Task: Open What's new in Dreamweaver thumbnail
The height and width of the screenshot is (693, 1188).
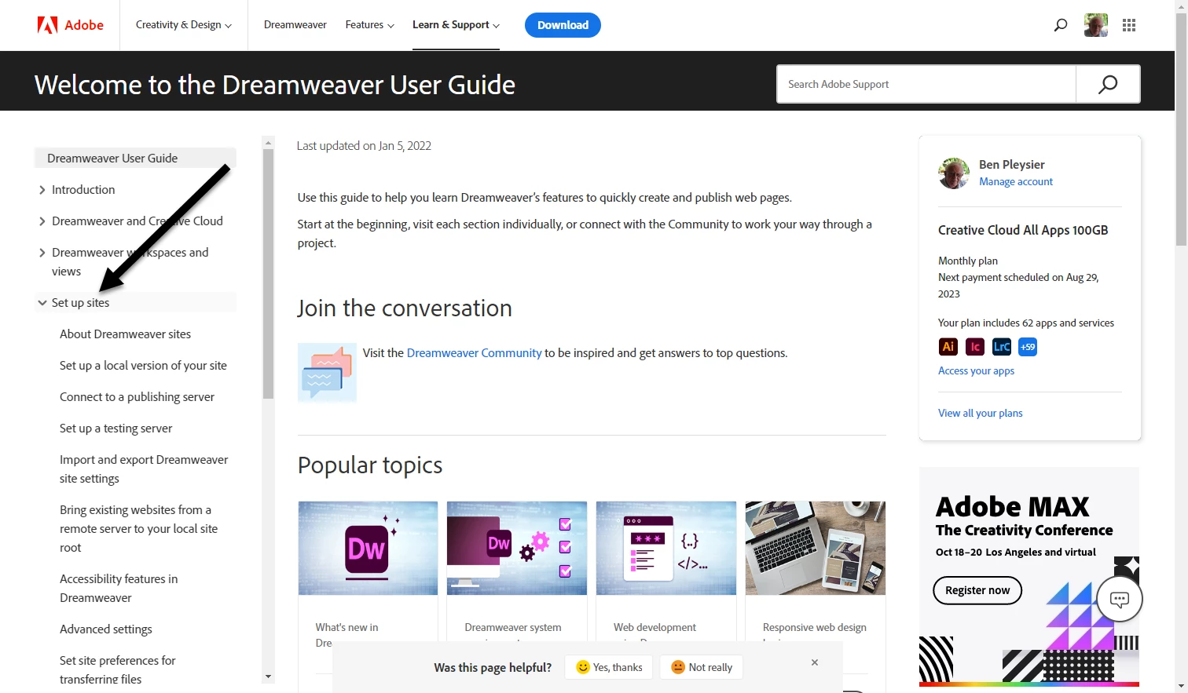Action: tap(368, 548)
